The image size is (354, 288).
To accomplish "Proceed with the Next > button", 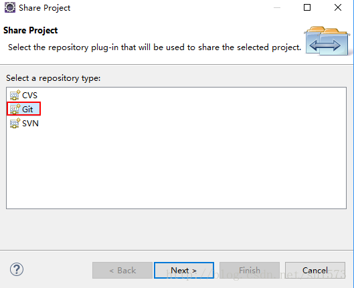I will tap(184, 270).
